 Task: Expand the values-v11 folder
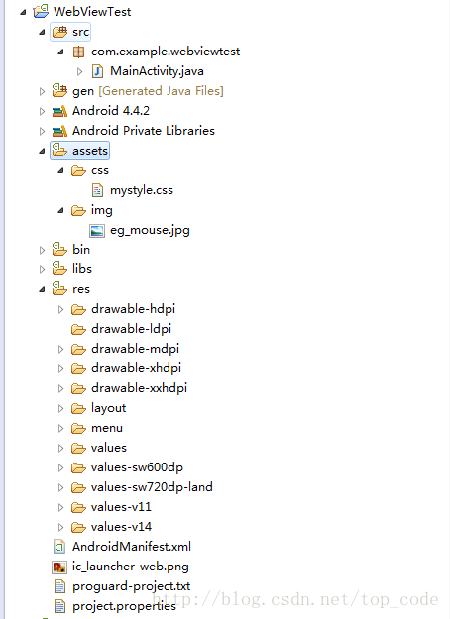(60, 507)
